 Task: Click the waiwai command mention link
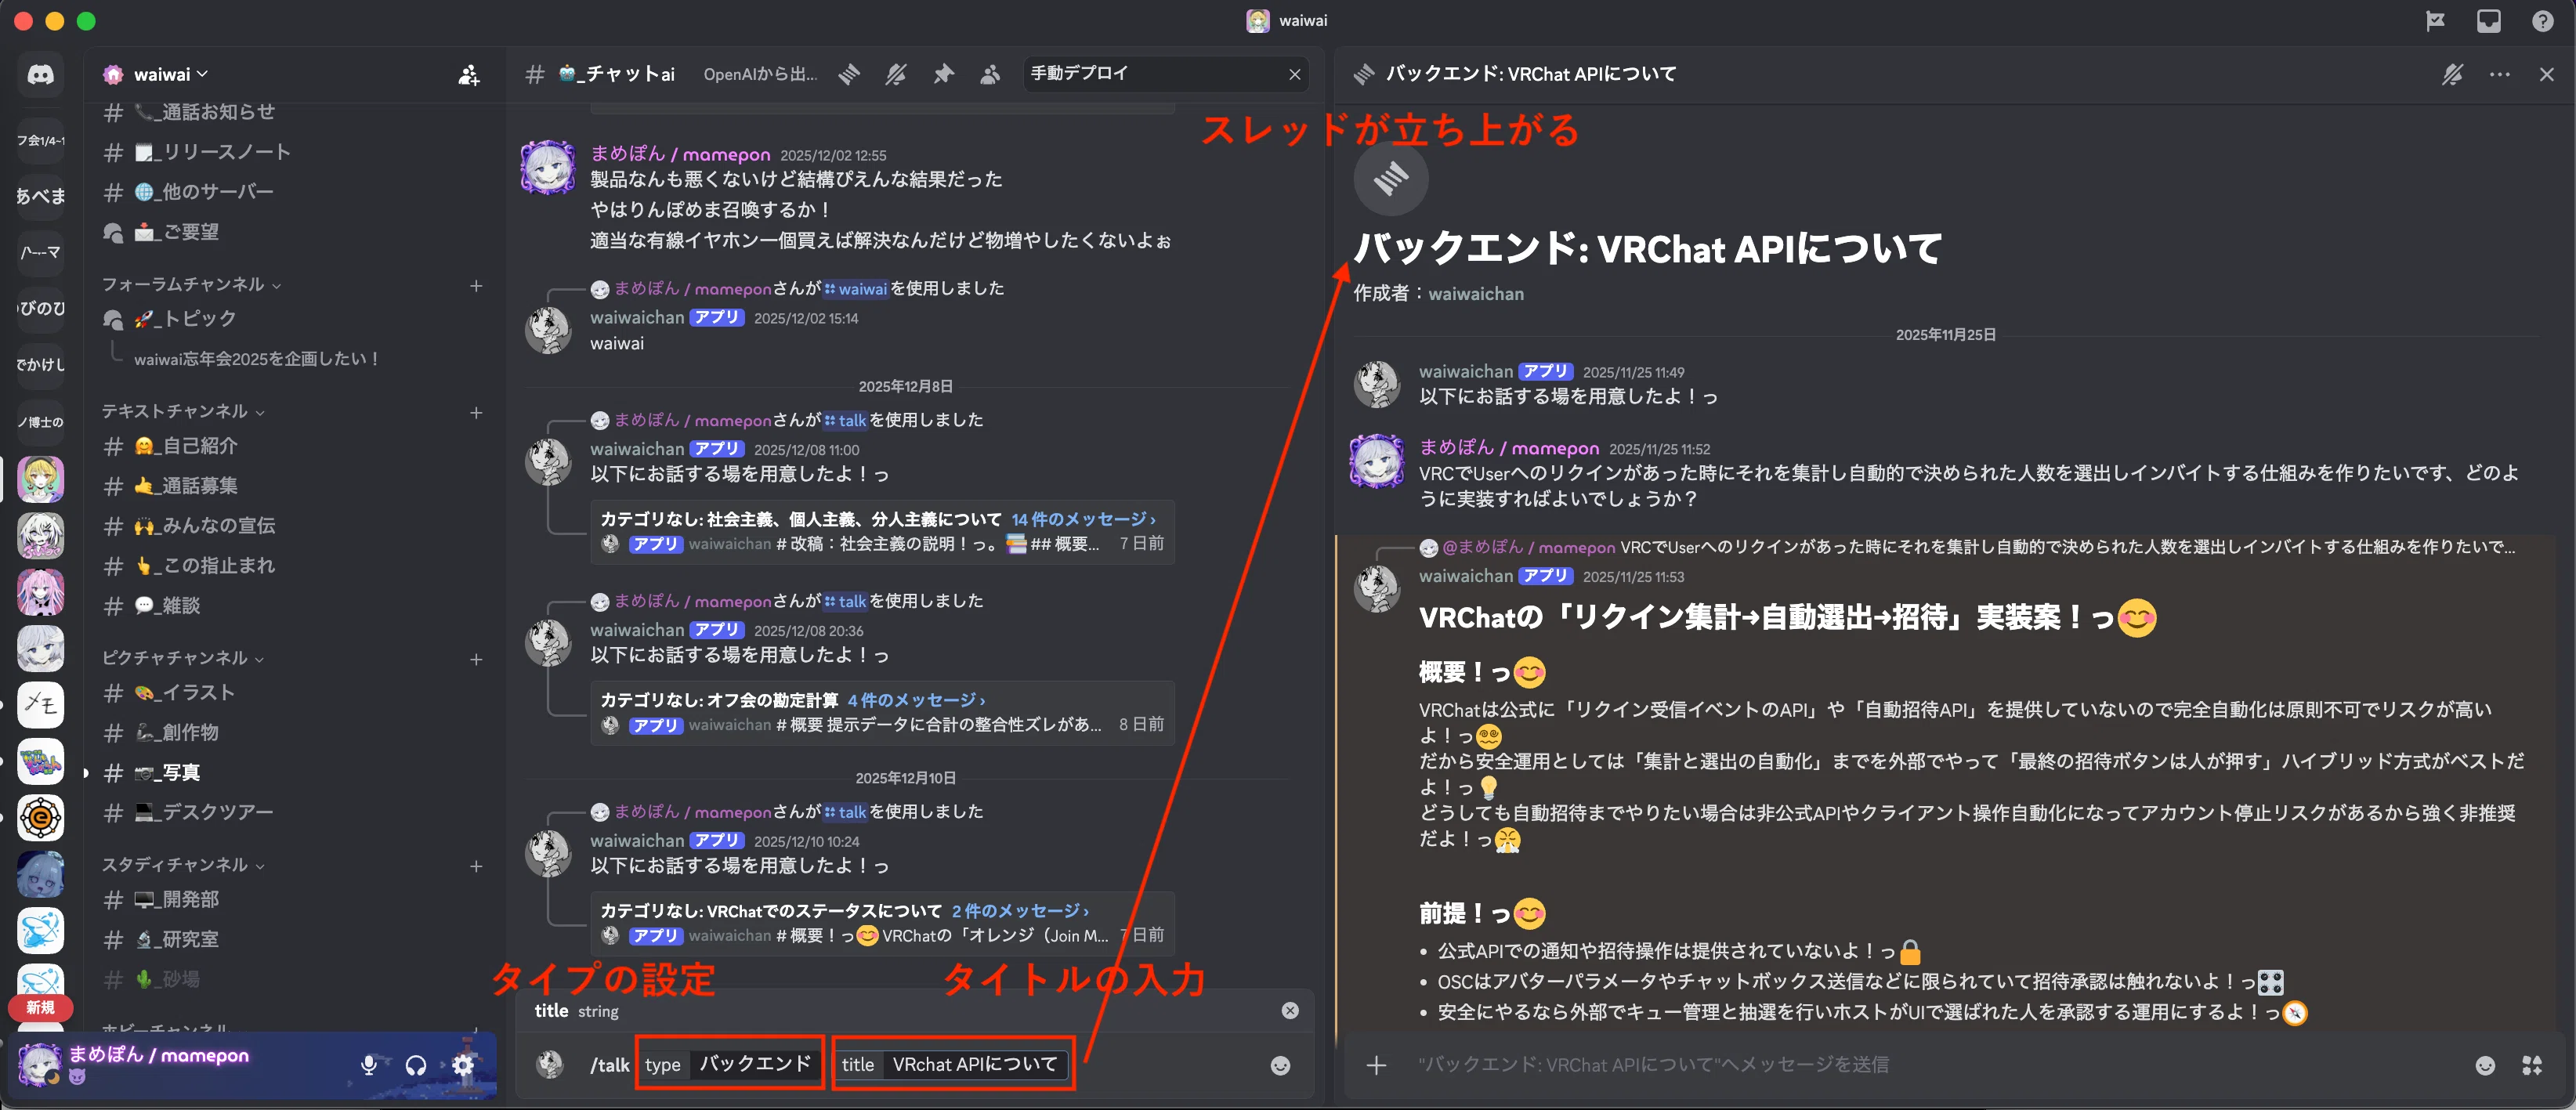point(856,289)
